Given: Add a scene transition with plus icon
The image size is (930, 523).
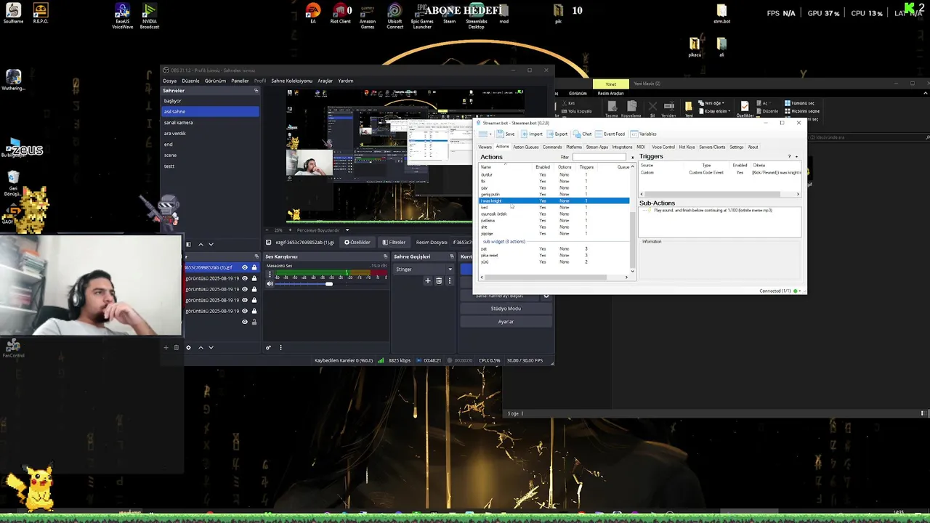Looking at the screenshot, I should click(x=428, y=280).
